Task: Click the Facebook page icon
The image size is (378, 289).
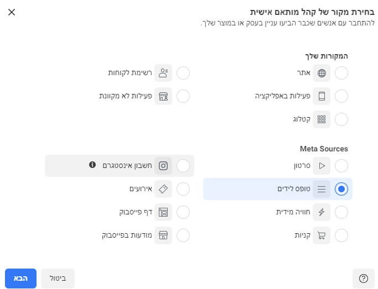Action: tap(163, 212)
